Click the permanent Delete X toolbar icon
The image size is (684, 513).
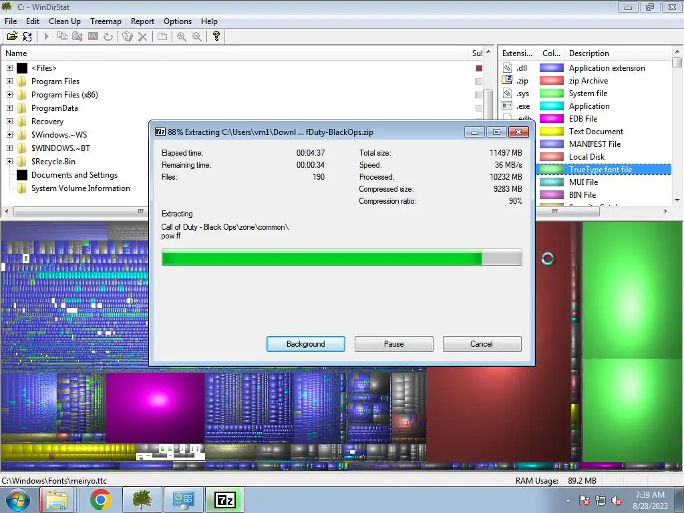tap(142, 36)
